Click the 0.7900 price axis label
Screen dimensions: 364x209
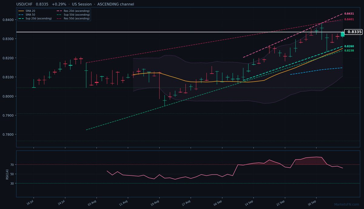8,115
